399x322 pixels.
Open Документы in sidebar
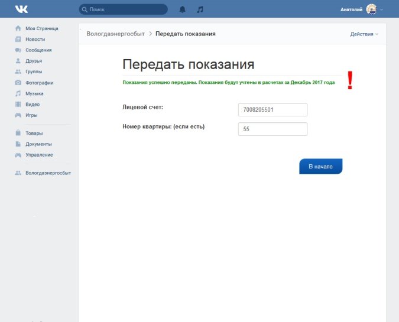pos(38,144)
